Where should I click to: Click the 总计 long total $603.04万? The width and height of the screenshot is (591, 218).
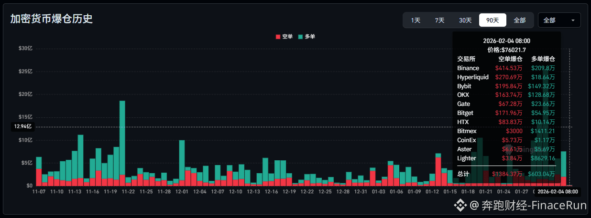[x=541, y=175]
